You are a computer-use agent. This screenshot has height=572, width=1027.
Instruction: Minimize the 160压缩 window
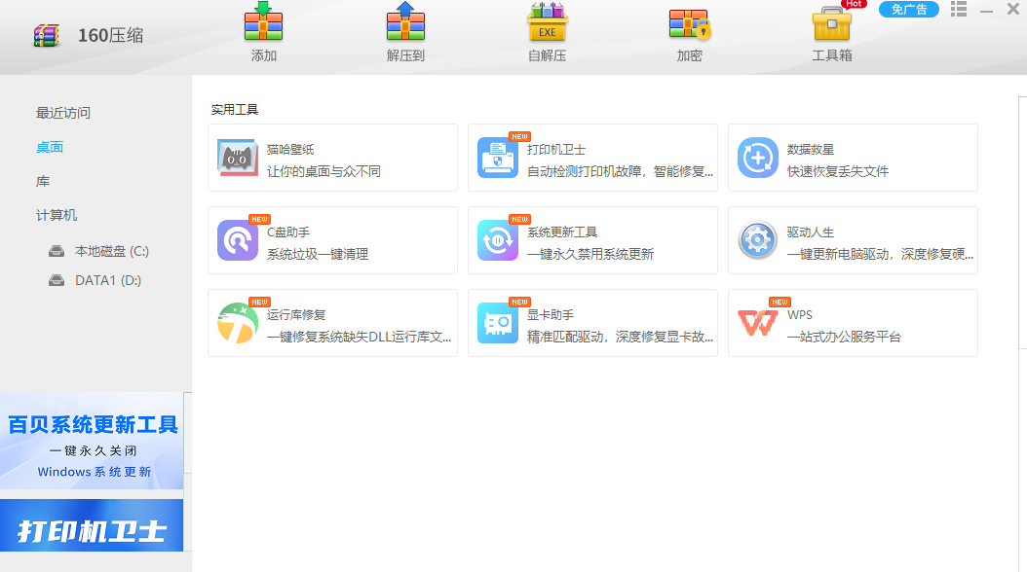pyautogui.click(x=986, y=10)
